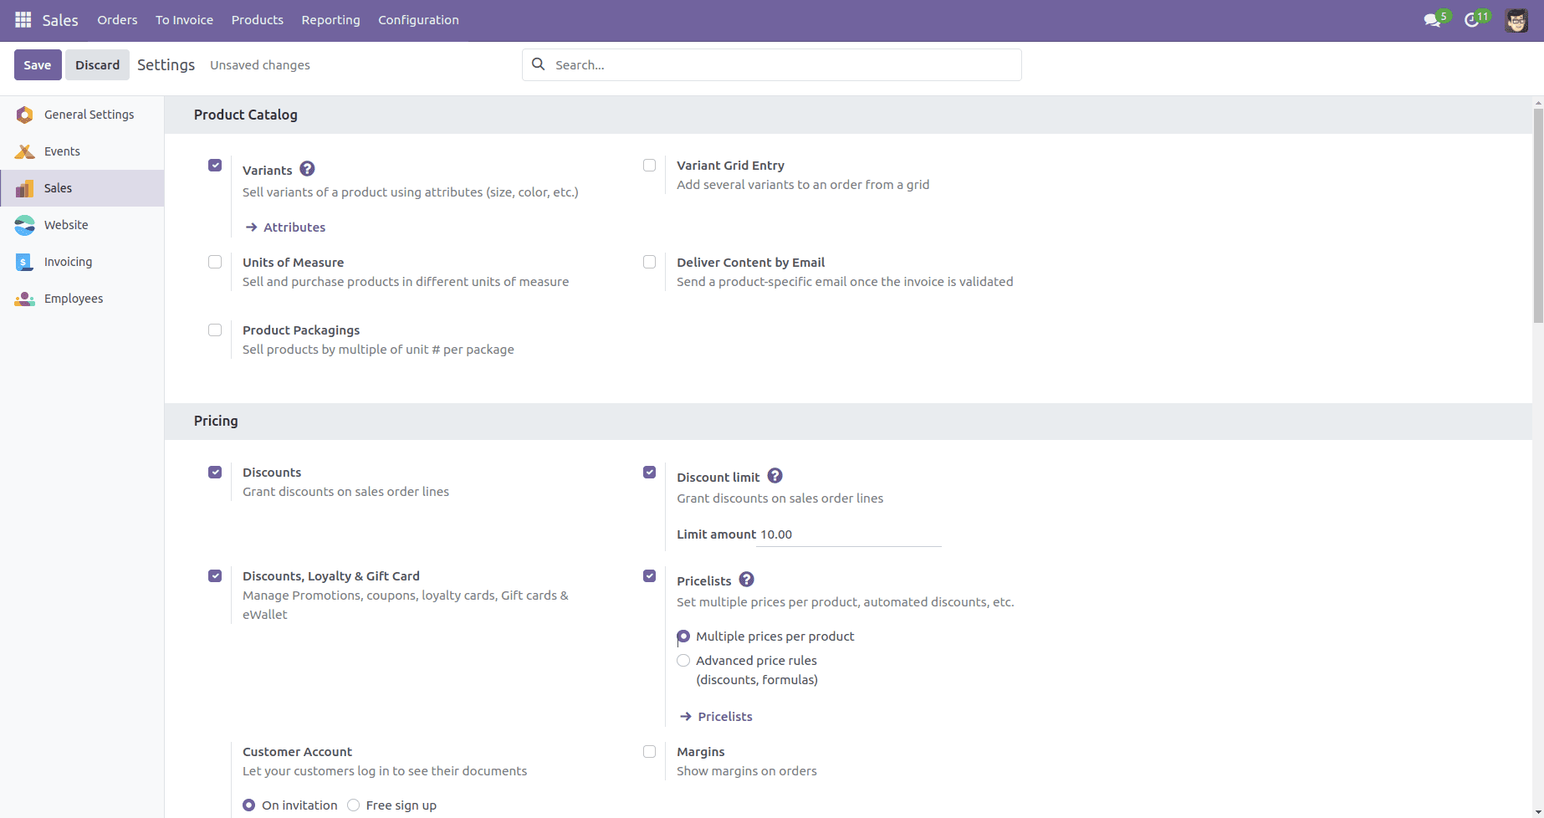
Task: Enable Product Packagings checkbox
Action: (x=215, y=330)
